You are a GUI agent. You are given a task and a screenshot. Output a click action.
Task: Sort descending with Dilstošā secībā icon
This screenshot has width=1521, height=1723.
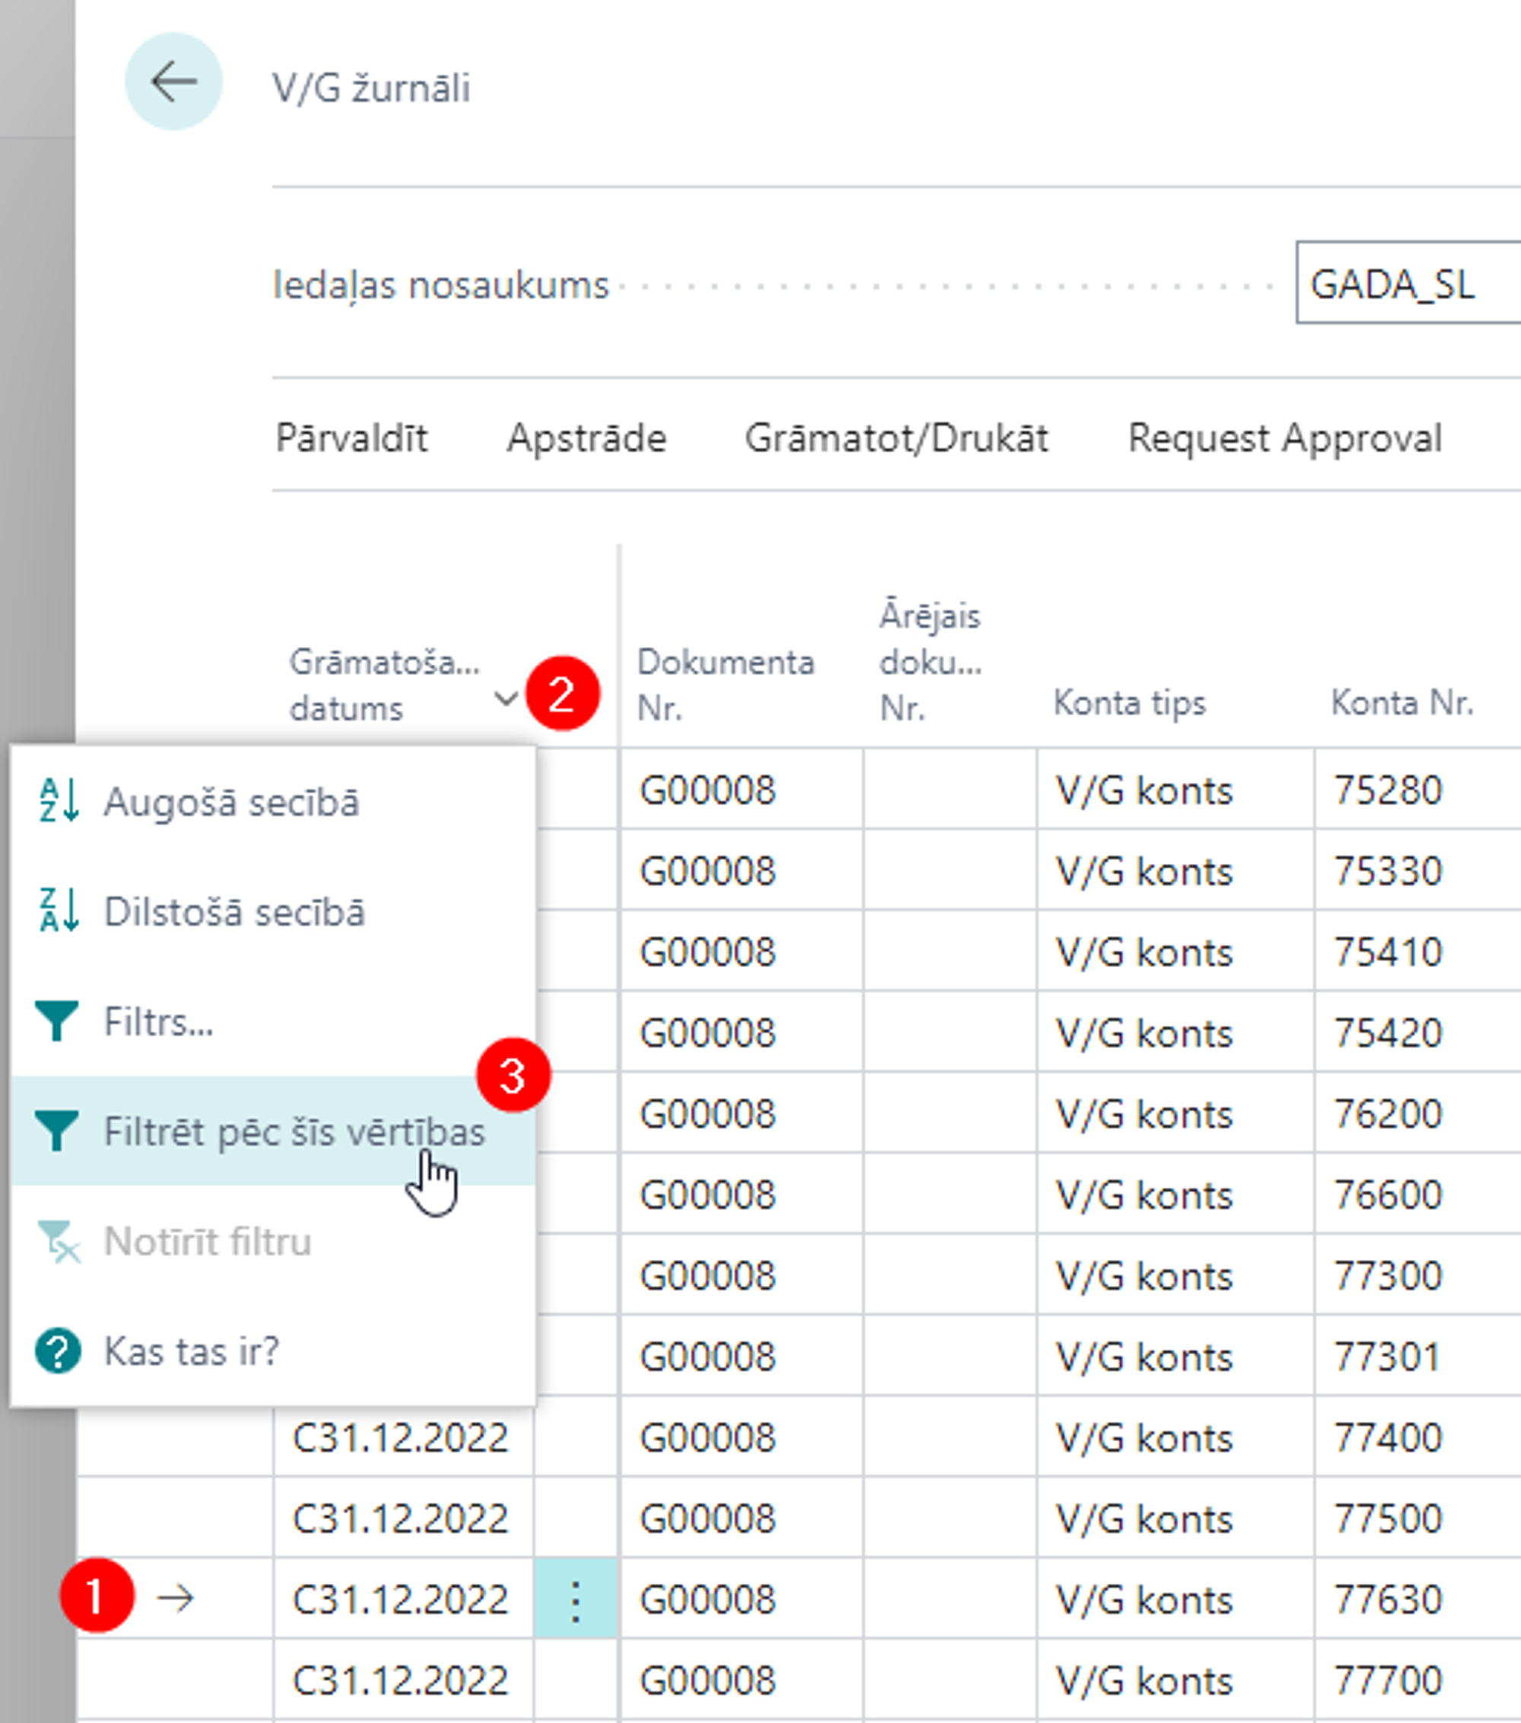pyautogui.click(x=58, y=910)
